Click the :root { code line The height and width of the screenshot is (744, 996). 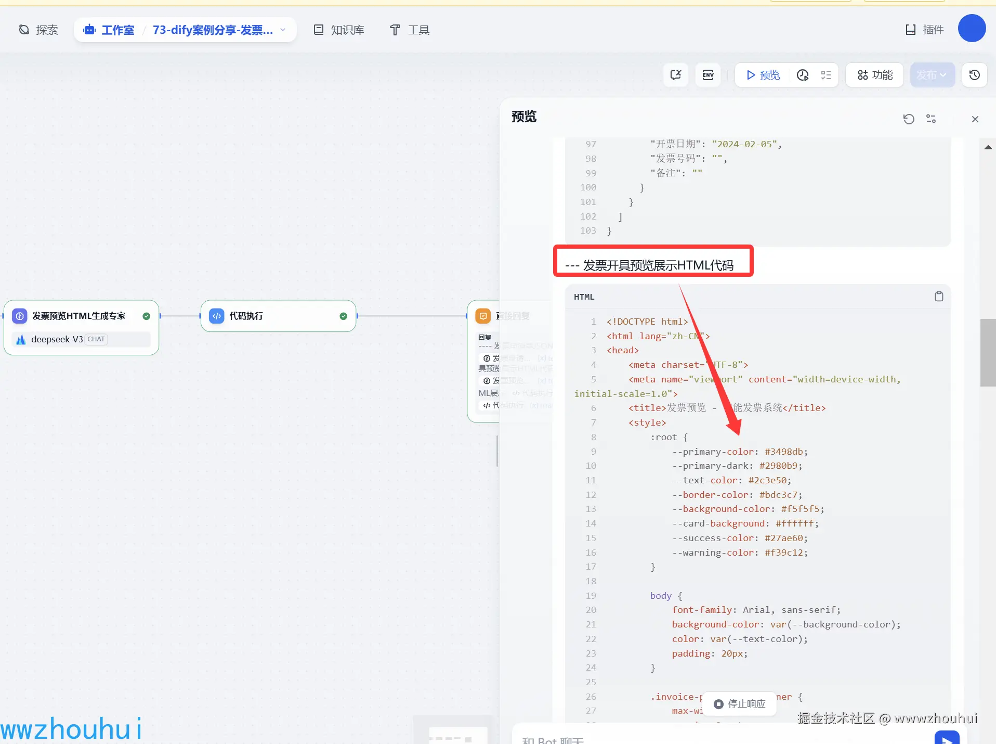click(669, 437)
